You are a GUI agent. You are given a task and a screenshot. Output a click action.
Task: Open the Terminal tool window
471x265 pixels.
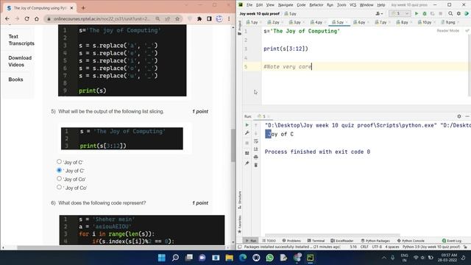(316, 241)
